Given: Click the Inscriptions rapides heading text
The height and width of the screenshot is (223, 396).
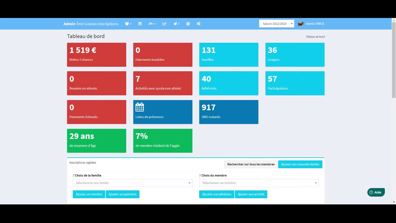Looking at the screenshot, I should click(x=83, y=163).
